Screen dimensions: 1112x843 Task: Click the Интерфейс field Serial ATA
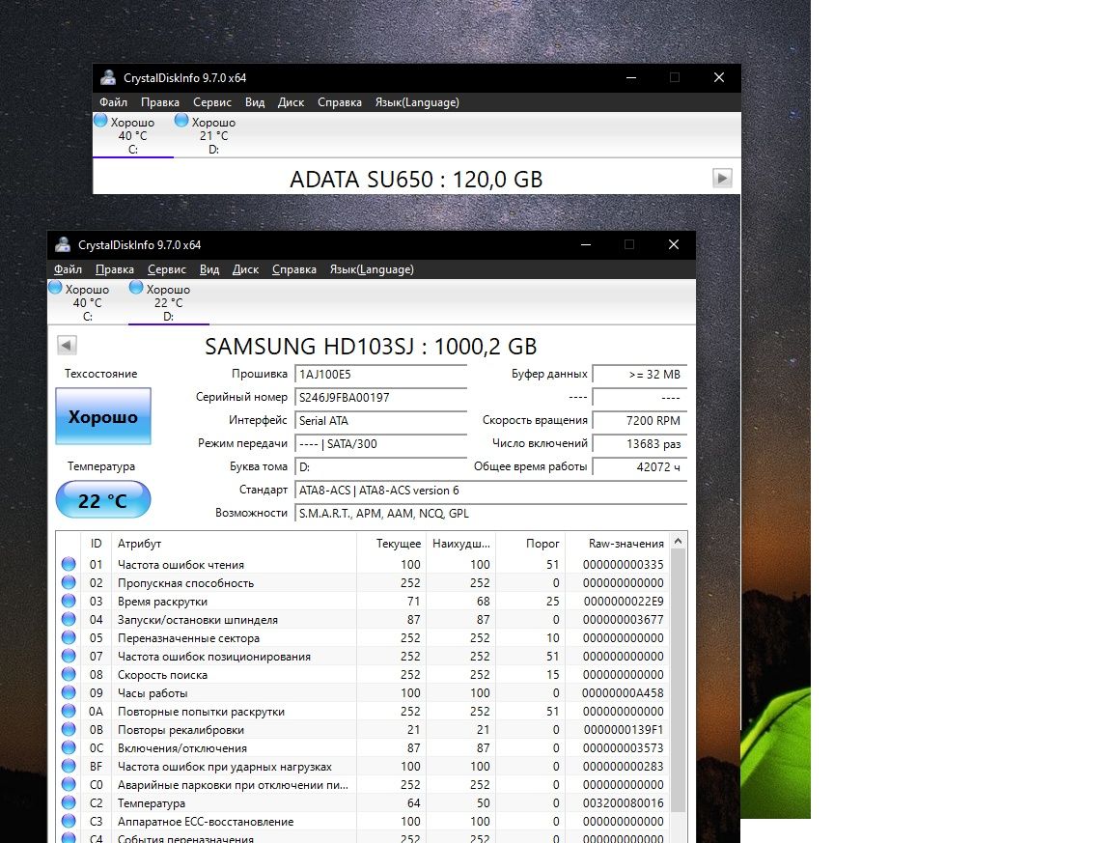pos(381,421)
